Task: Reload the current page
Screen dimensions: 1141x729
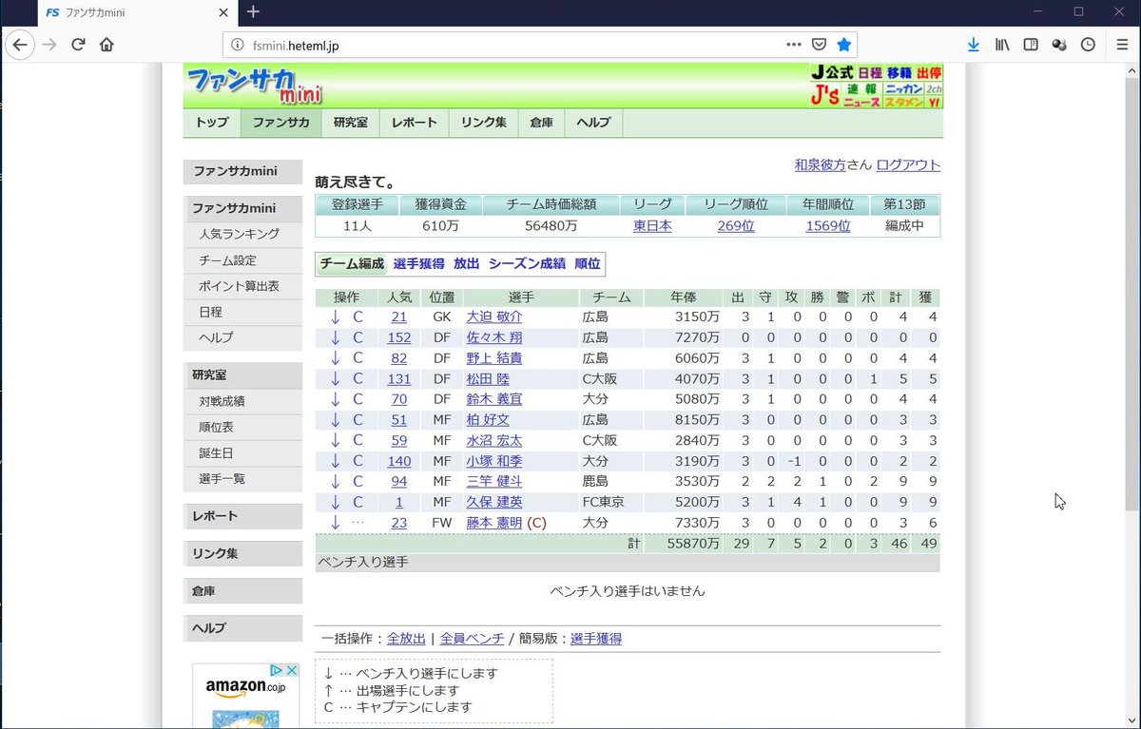Action: pos(78,45)
